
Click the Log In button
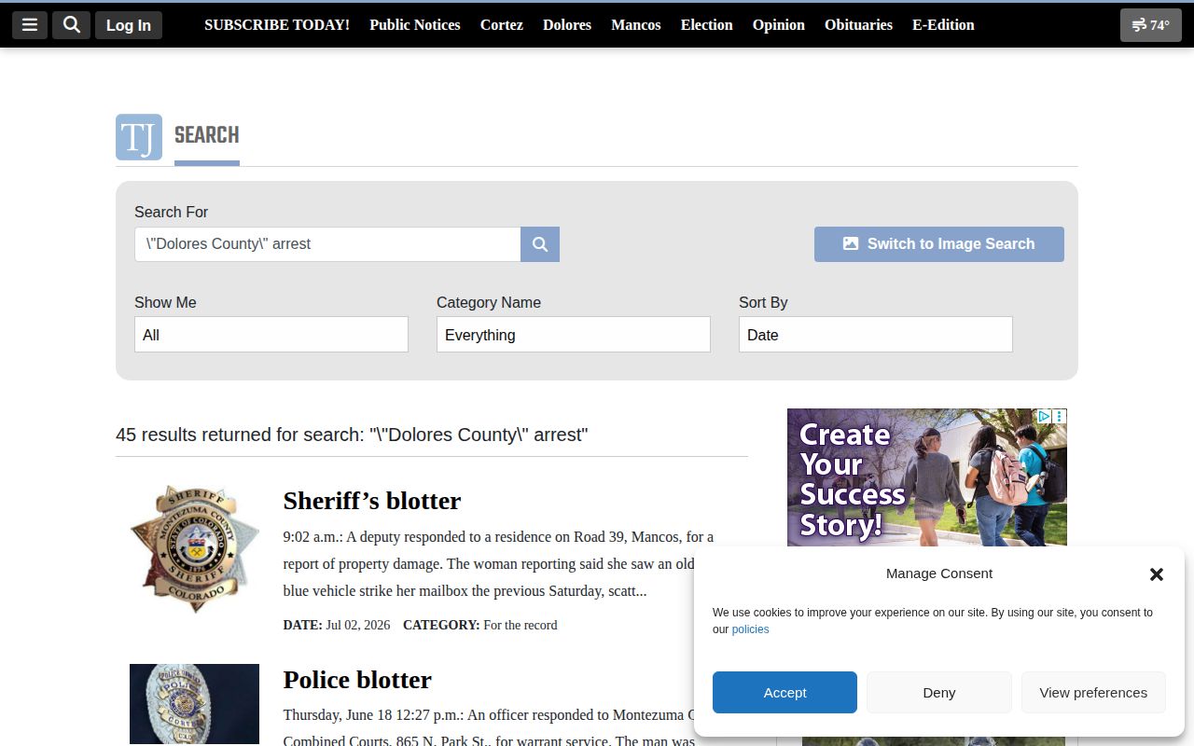point(129,25)
